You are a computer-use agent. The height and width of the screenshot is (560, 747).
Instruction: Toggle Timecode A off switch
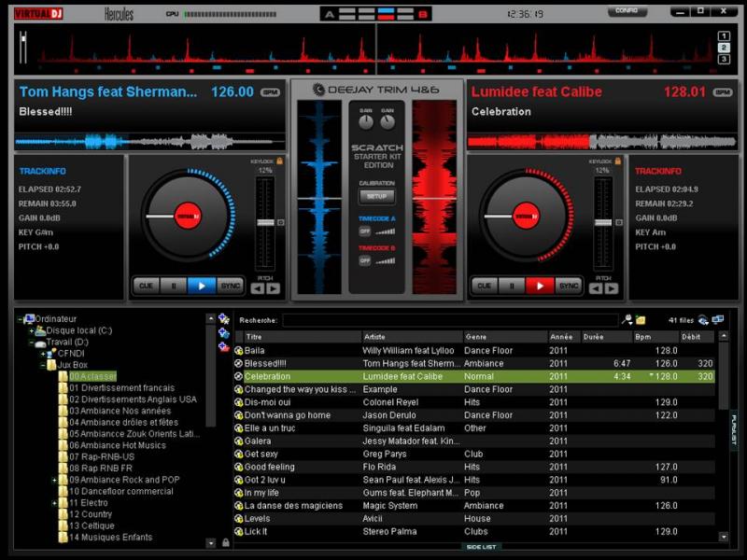[365, 231]
